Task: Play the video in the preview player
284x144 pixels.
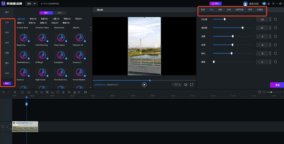Action: click(x=144, y=85)
